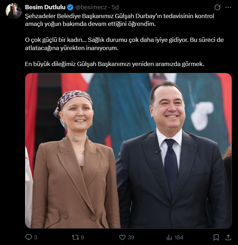This screenshot has height=245, width=238.
Task: Open the three-dot more options menu
Action: 228,7
